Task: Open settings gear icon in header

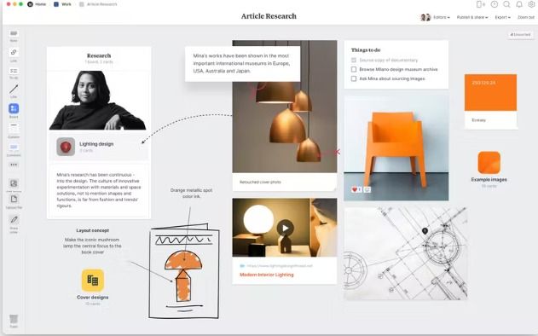Action: (x=531, y=4)
